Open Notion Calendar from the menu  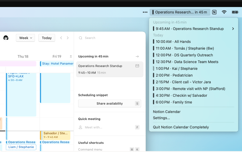(167, 112)
